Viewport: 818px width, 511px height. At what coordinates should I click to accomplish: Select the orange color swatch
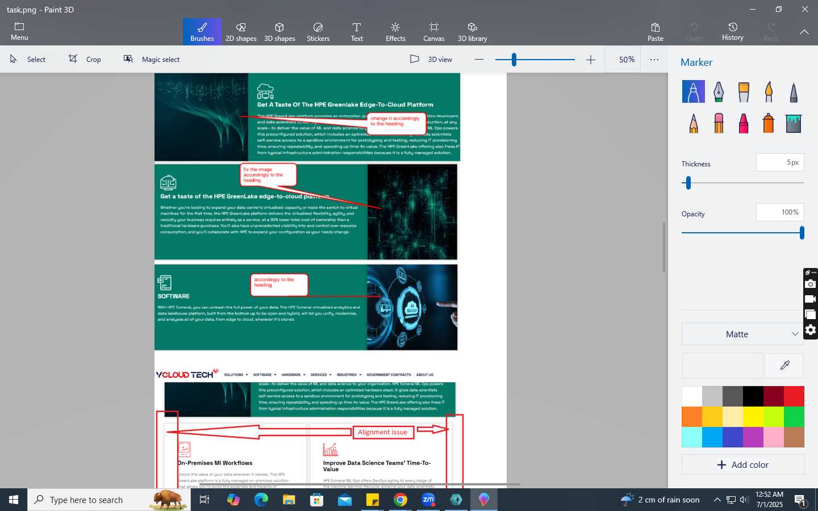692,417
